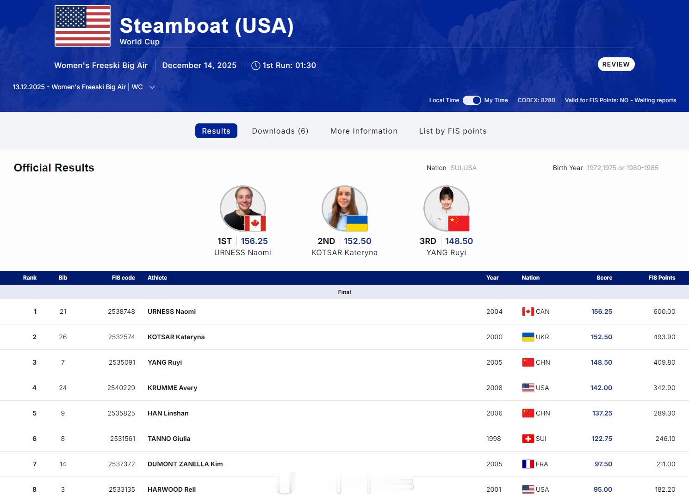Click the large USA flag in header
The width and height of the screenshot is (689, 501).
(x=82, y=26)
